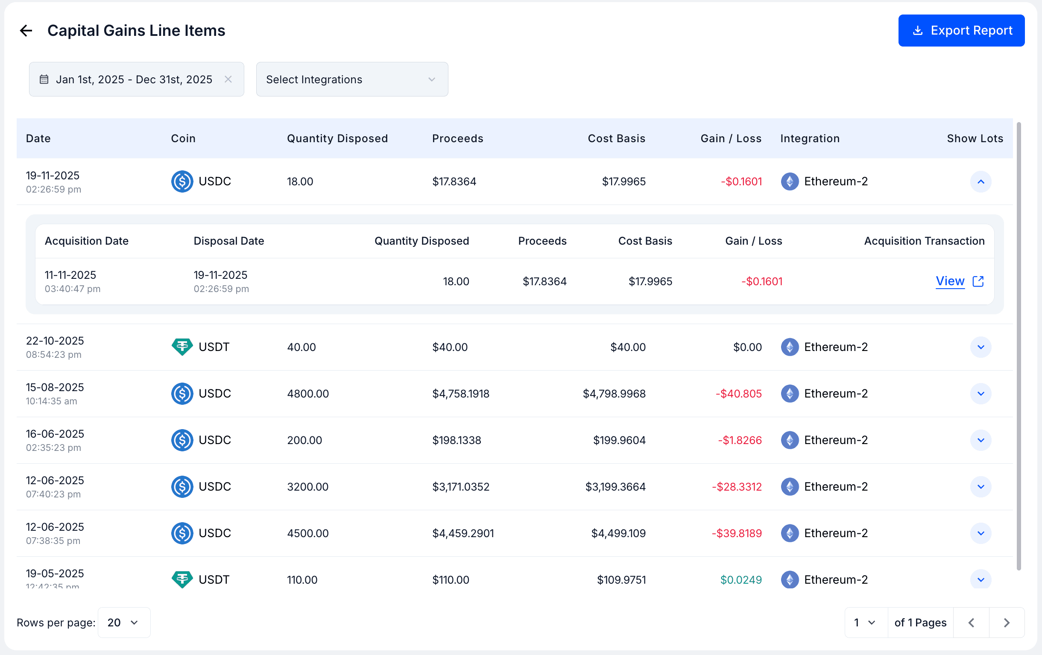Expand lots for the 19-05-2025 USDT row

[981, 579]
